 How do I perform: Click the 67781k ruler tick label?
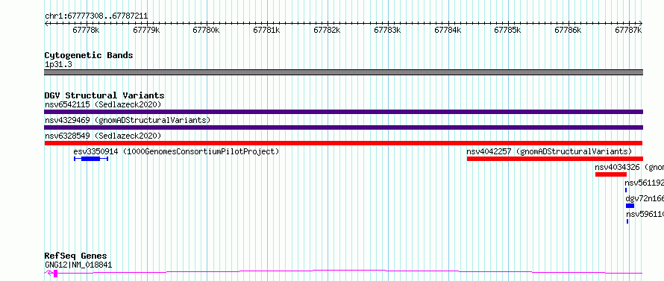[267, 30]
